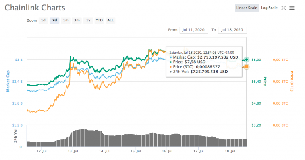Click the orange BTC square marker
305x160 pixels.
click(x=247, y=67)
